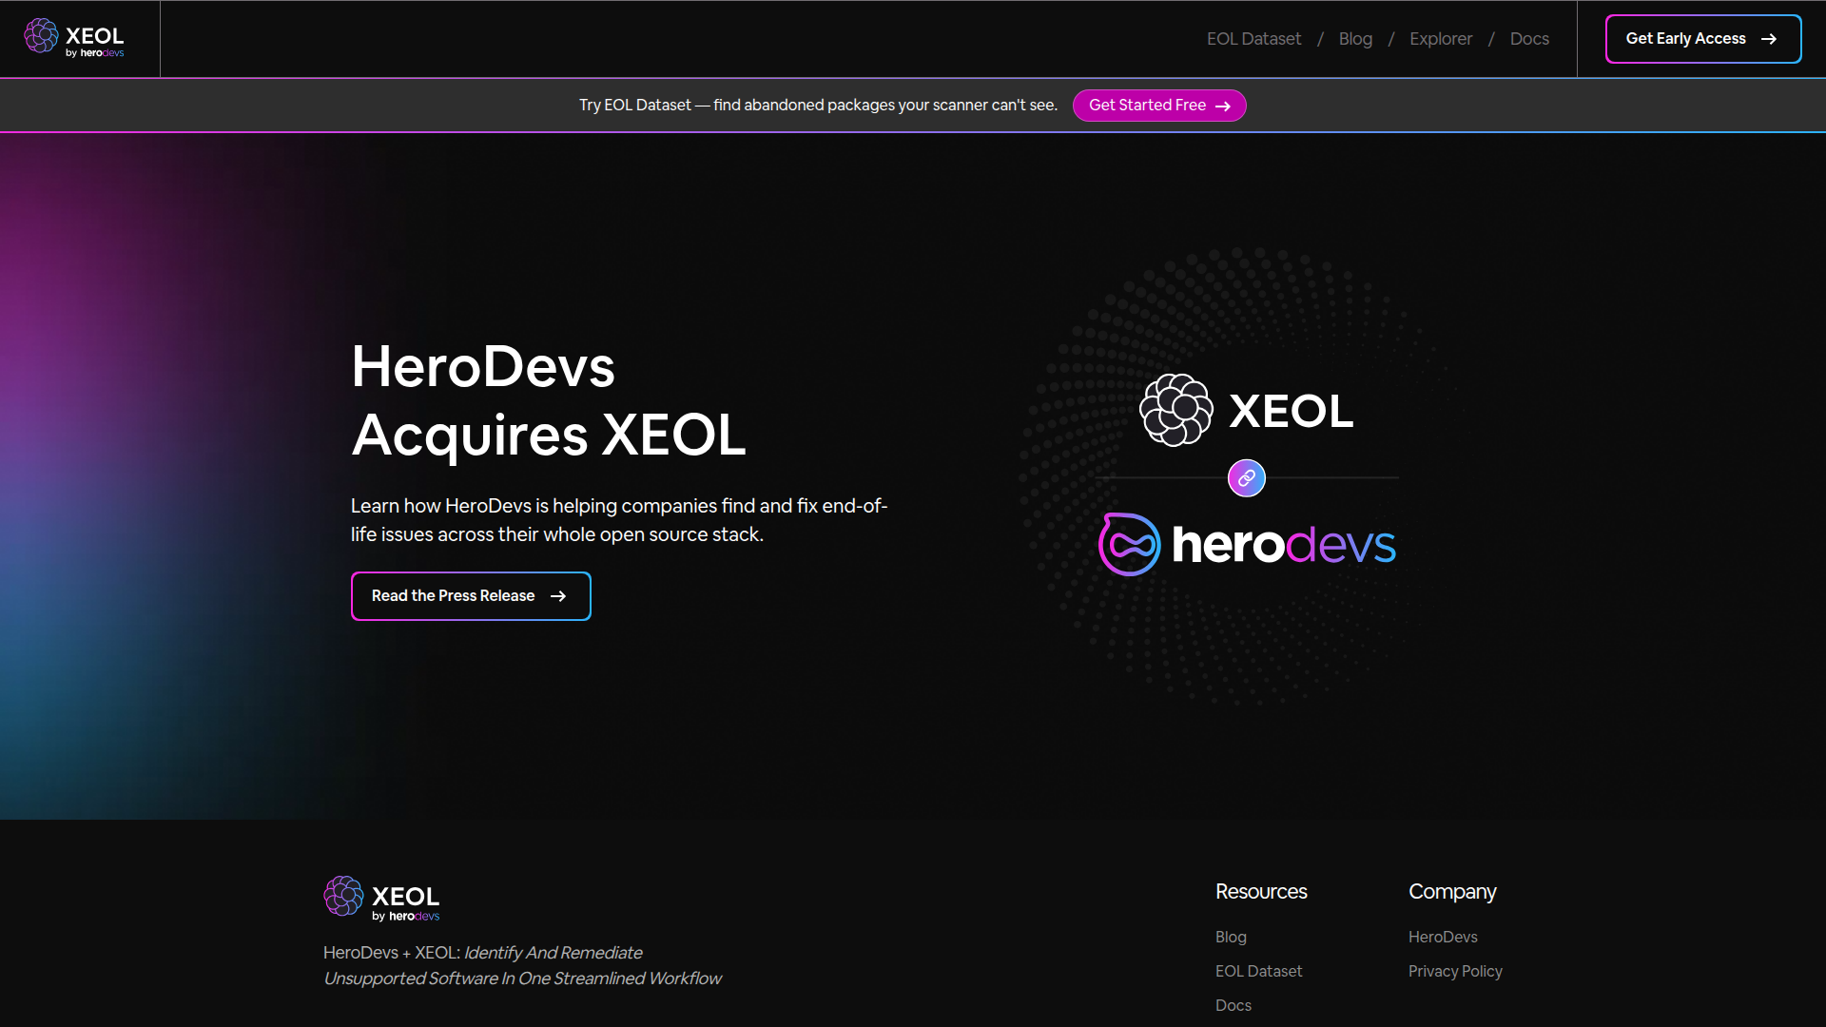Go to Explorer in top navigation

[x=1440, y=39]
